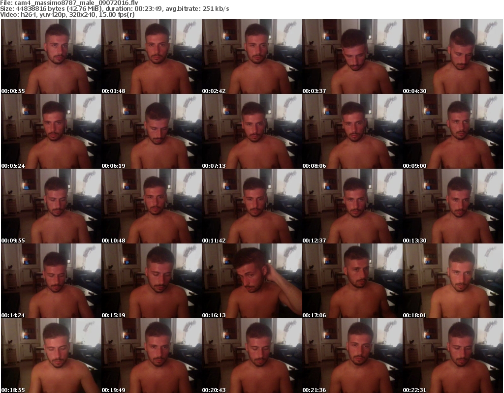The image size is (504, 393).
Task: Click the 'Size: 44838816 bytes' info line
Action: pos(114,9)
